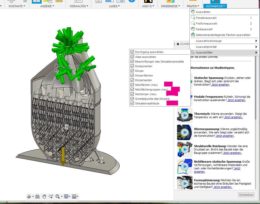Click the Zoom Window icon
This screenshot has width=260, height=204.
tap(58, 197)
